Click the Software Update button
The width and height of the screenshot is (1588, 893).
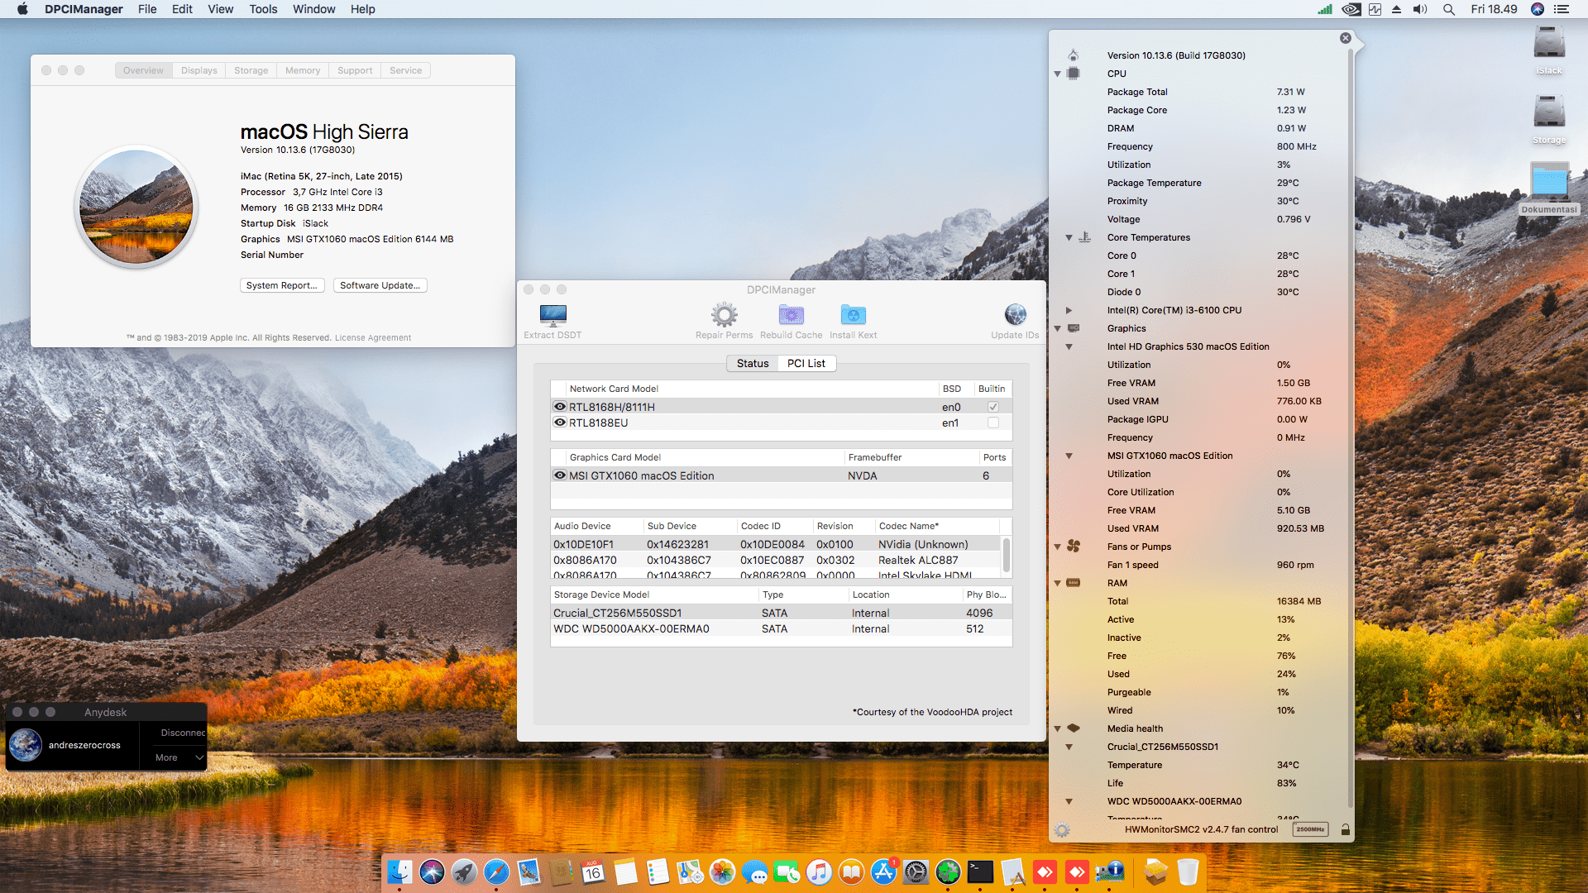click(380, 285)
